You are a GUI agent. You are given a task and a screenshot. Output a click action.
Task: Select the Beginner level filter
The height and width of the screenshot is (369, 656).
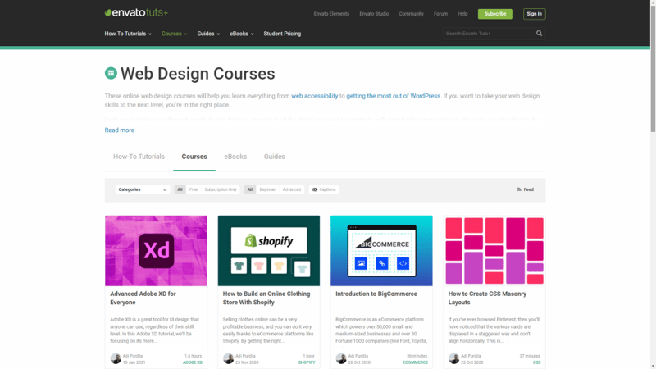pyautogui.click(x=267, y=189)
